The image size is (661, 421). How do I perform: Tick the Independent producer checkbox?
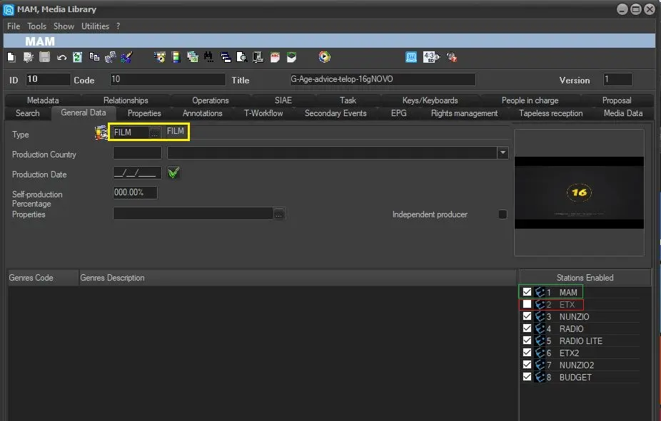(x=503, y=214)
